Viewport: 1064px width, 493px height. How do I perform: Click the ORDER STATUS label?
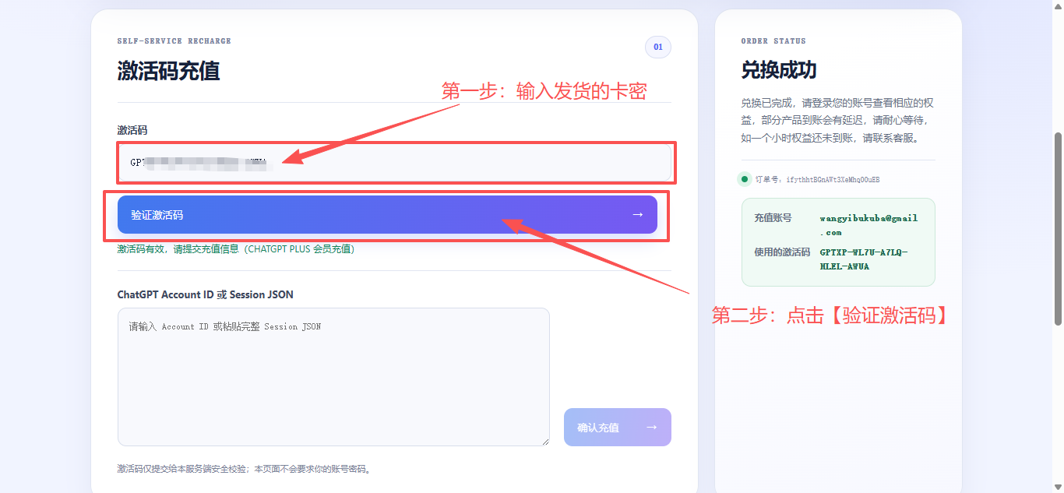coord(773,40)
